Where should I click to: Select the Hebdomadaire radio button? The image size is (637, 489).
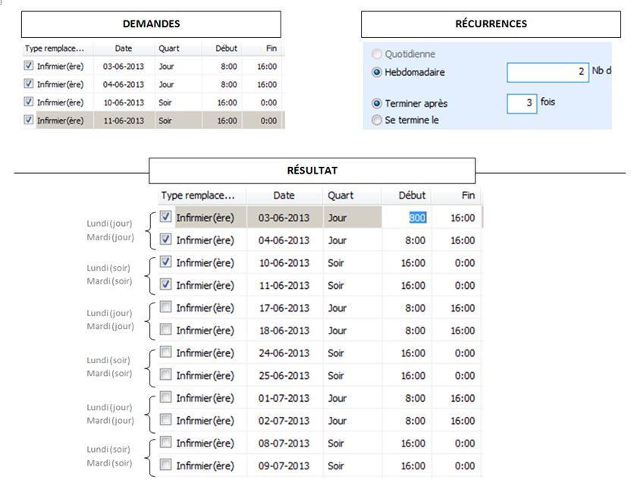coord(377,73)
